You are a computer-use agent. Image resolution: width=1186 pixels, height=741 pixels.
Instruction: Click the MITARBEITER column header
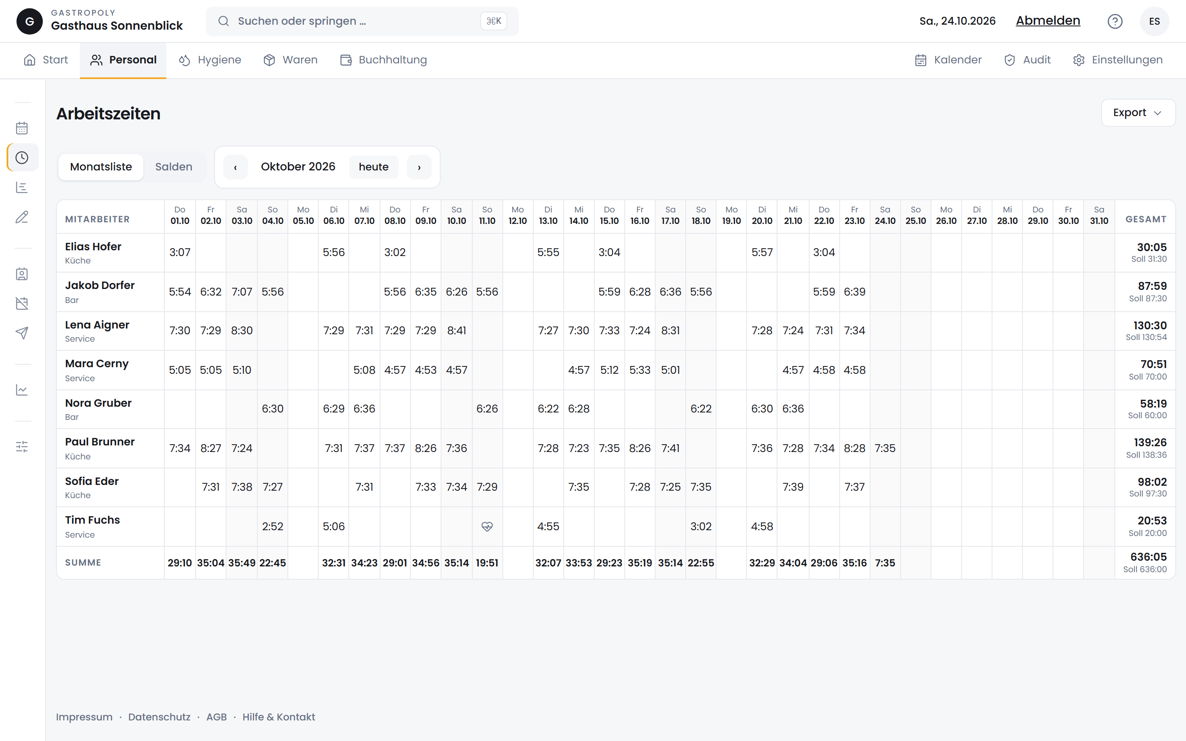point(98,219)
